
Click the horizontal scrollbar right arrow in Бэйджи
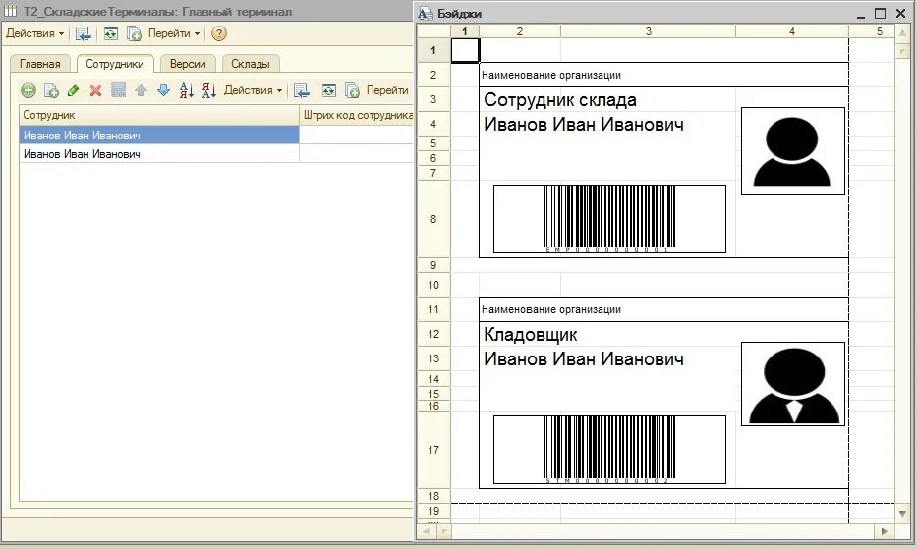click(884, 531)
